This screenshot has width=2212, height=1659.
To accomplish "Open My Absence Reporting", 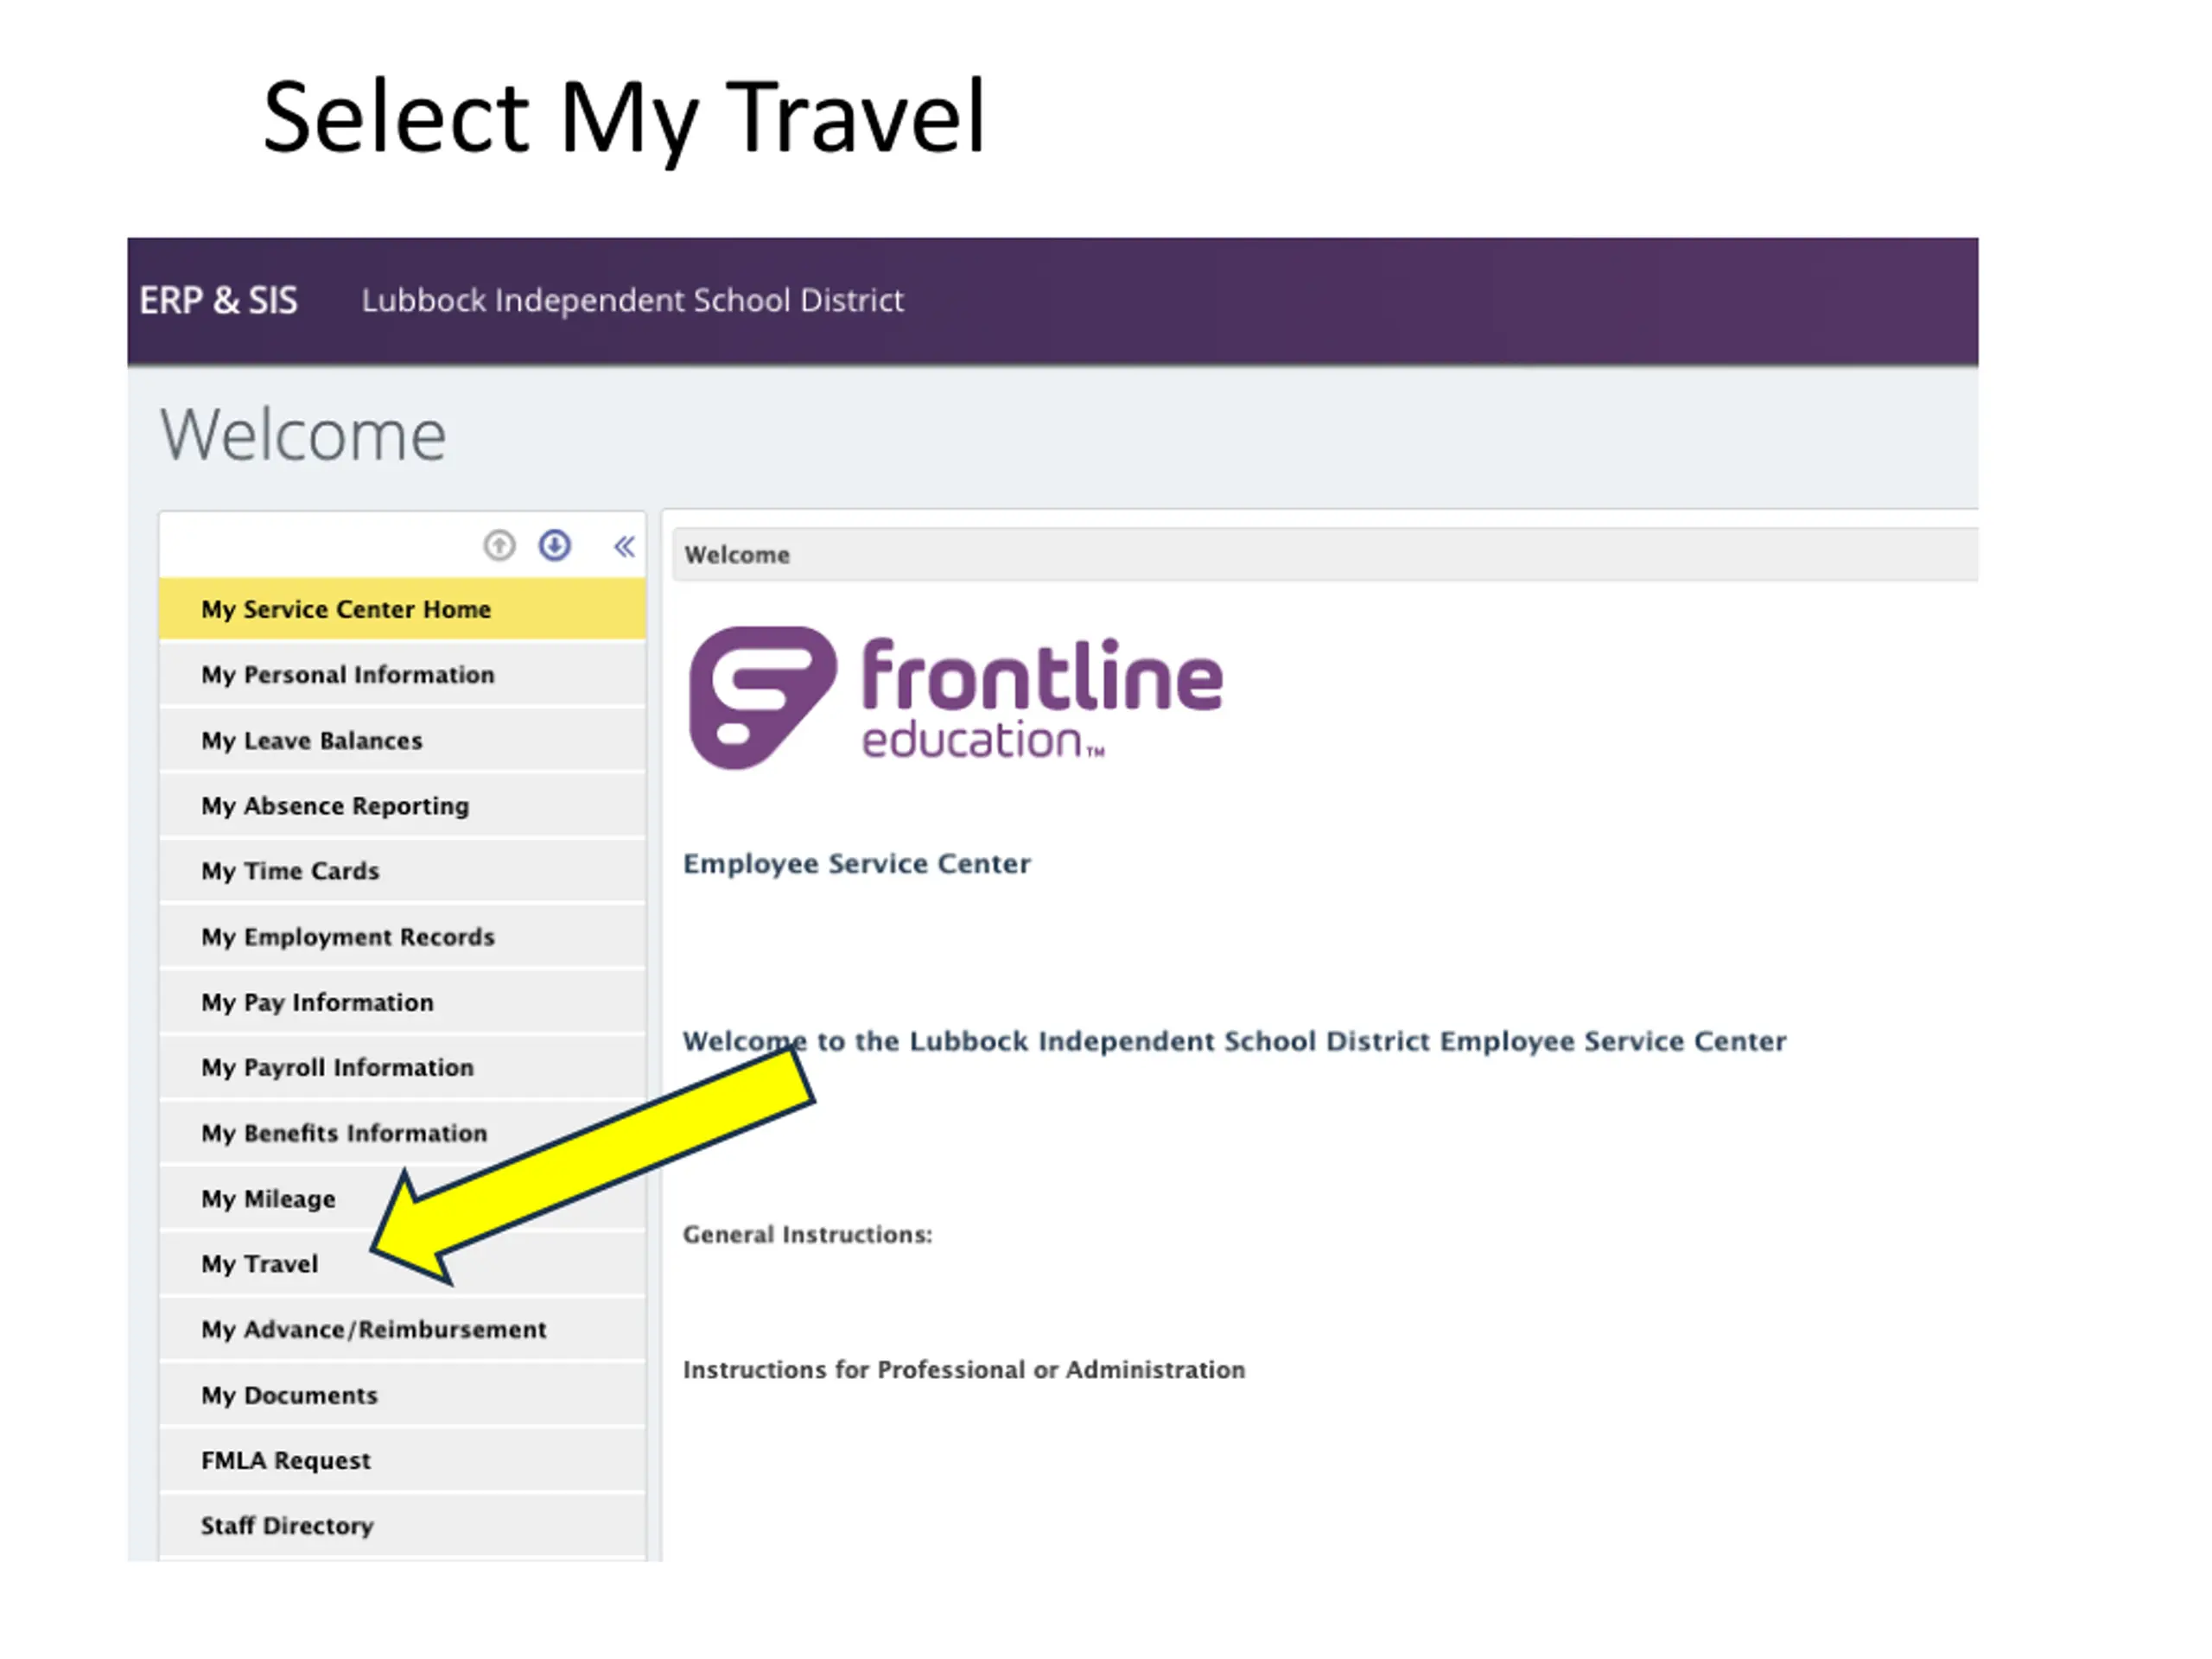I will point(402,806).
